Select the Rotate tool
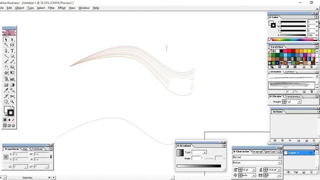Image resolution: width=320 pixels, height=180 pixels. pos(6,67)
